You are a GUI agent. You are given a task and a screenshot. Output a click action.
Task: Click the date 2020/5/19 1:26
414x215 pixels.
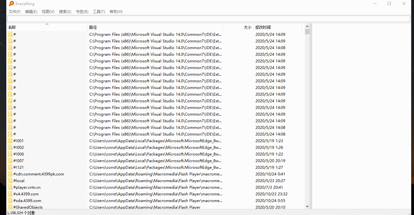(269, 148)
